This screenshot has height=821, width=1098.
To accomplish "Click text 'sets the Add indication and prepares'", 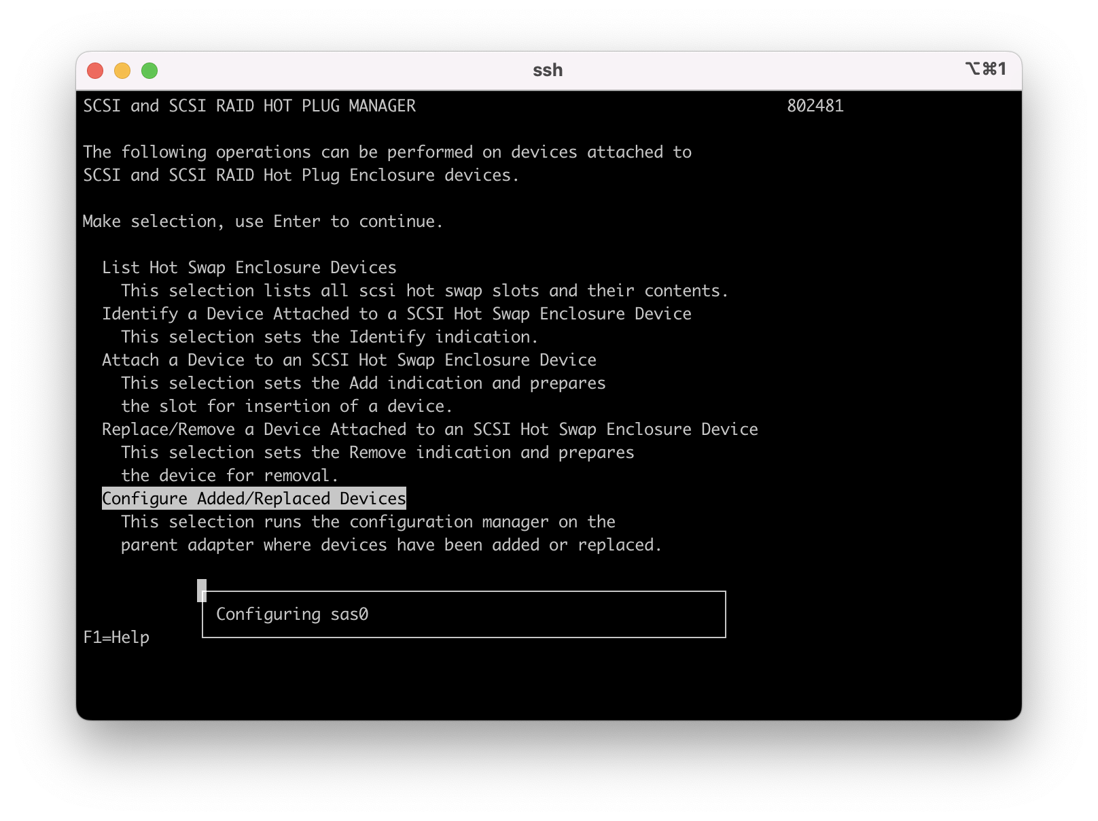I will [x=435, y=383].
